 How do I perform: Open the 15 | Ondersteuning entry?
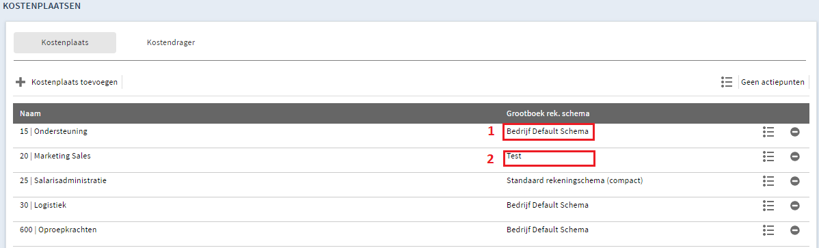click(53, 131)
